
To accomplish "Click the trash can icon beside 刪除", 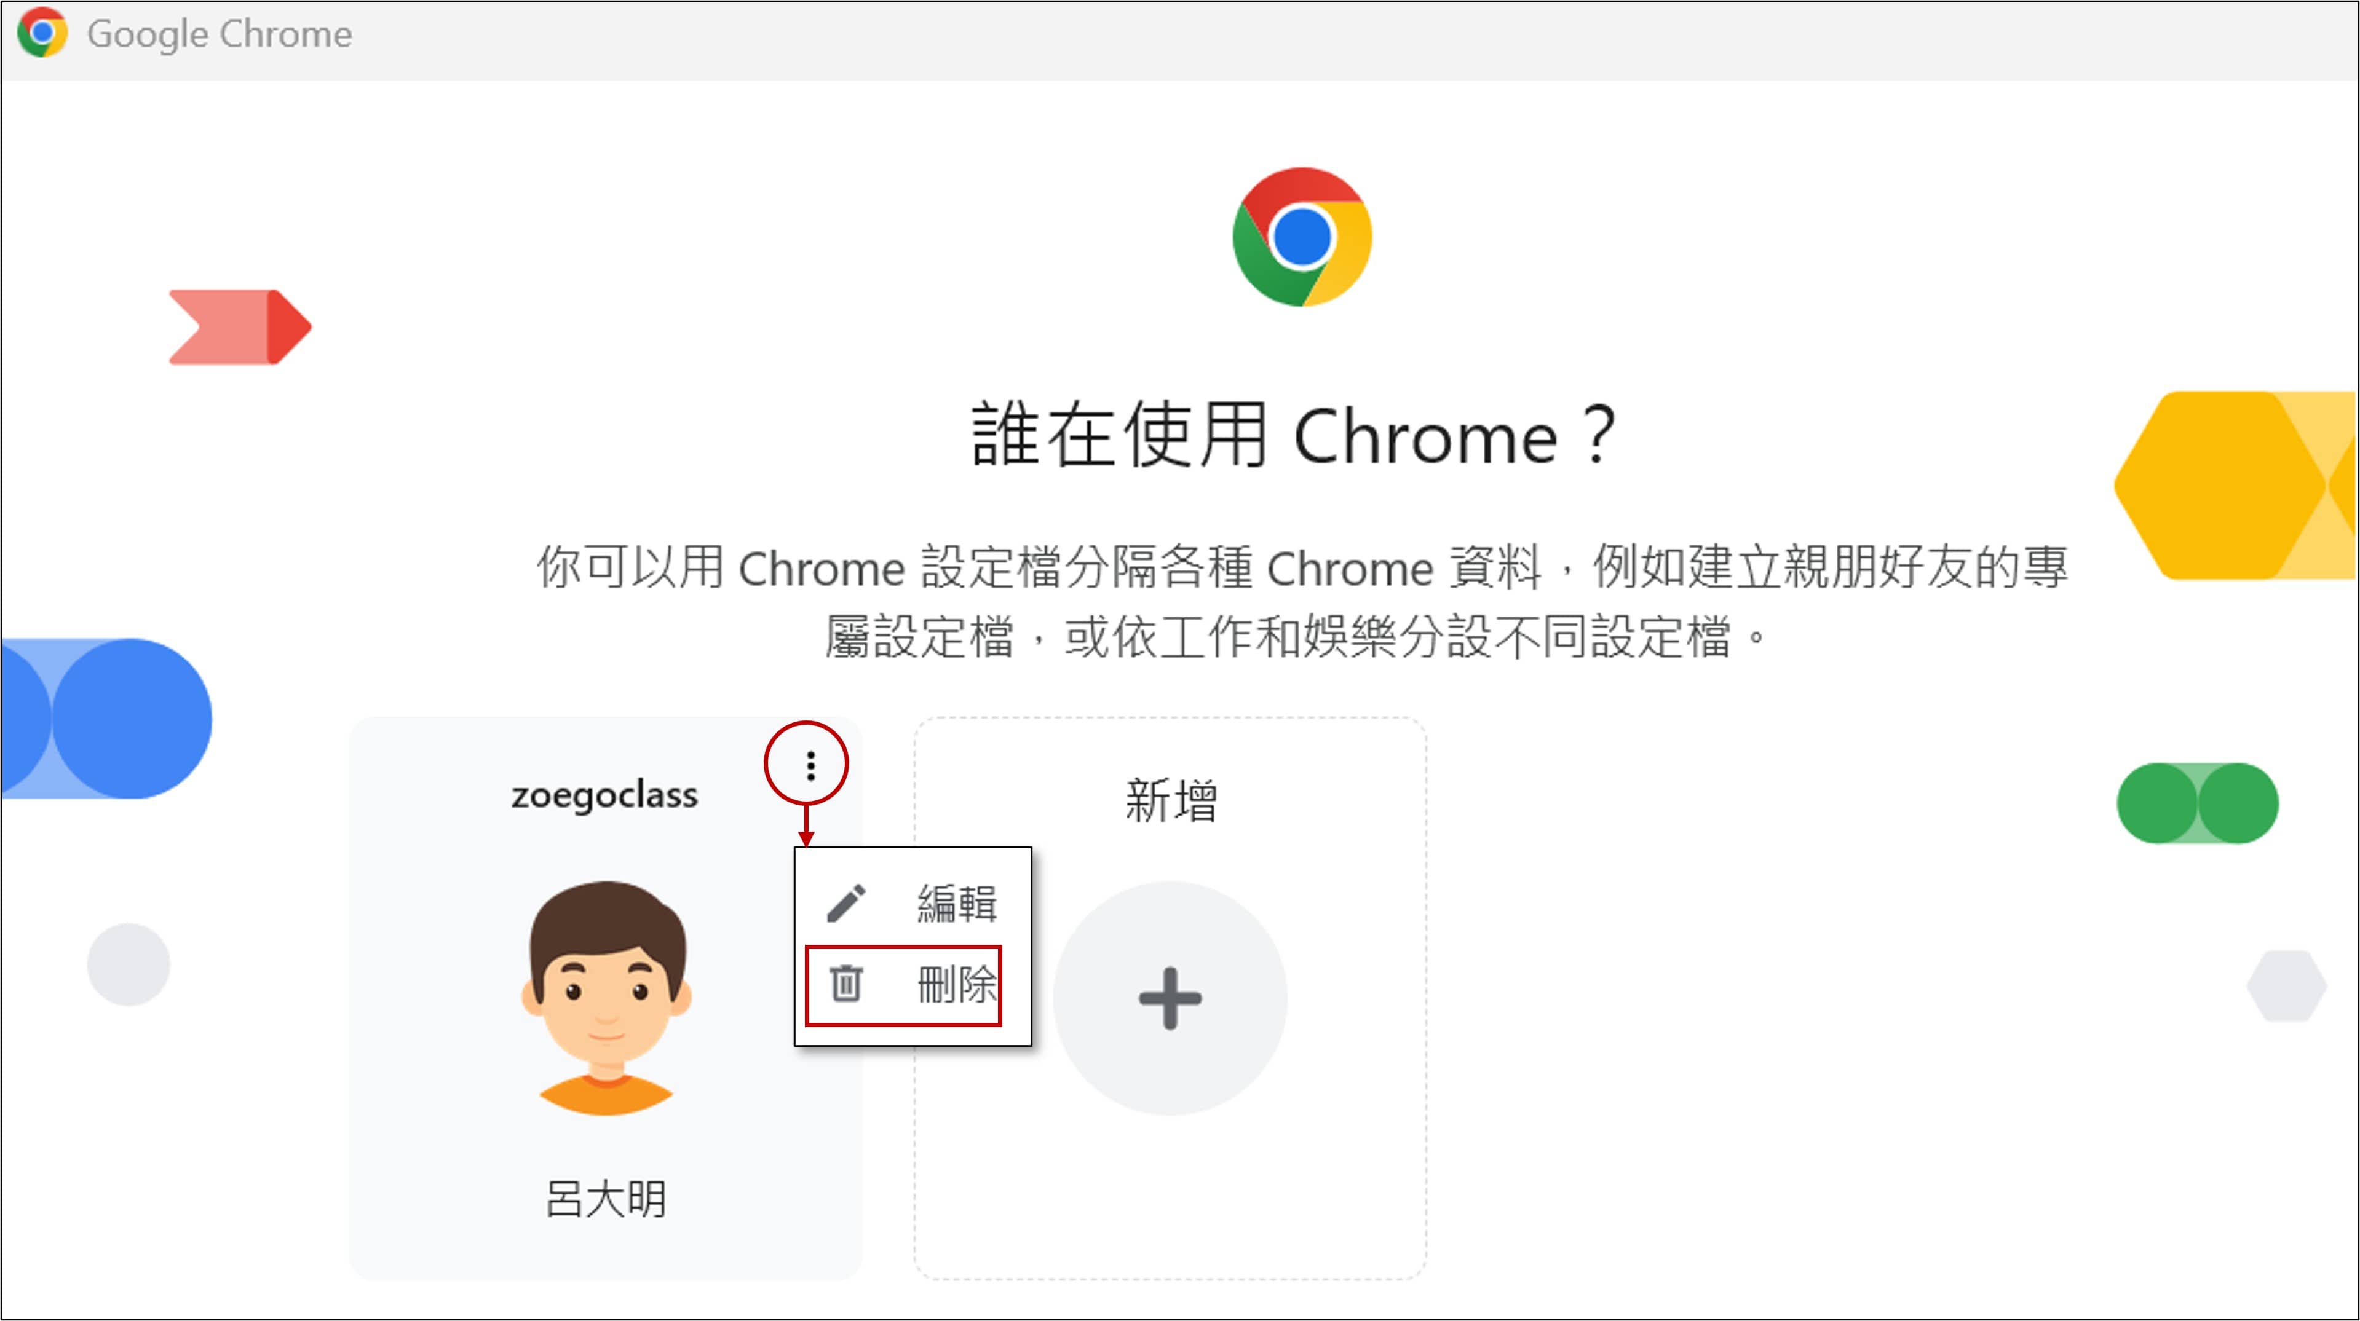I will pyautogui.click(x=845, y=985).
